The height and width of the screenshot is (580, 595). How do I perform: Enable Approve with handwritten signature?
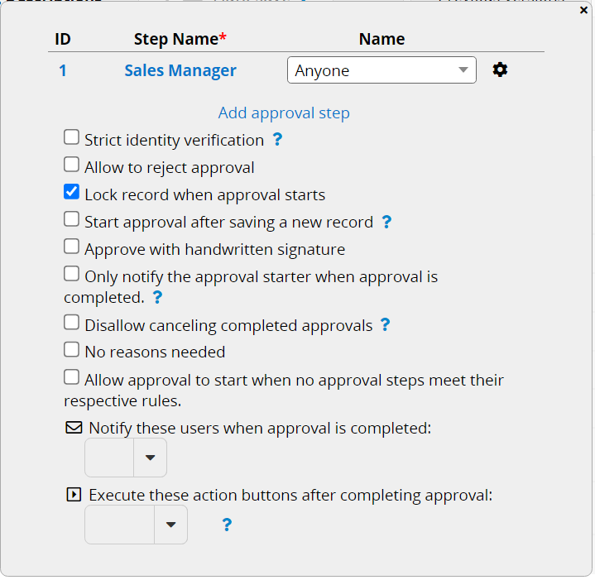pos(71,247)
